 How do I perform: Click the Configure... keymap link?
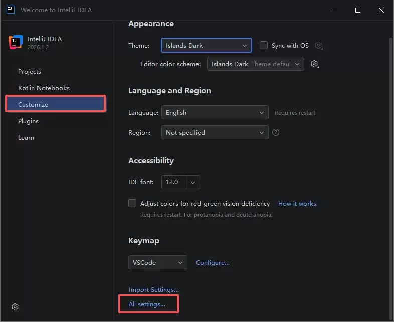(213, 263)
